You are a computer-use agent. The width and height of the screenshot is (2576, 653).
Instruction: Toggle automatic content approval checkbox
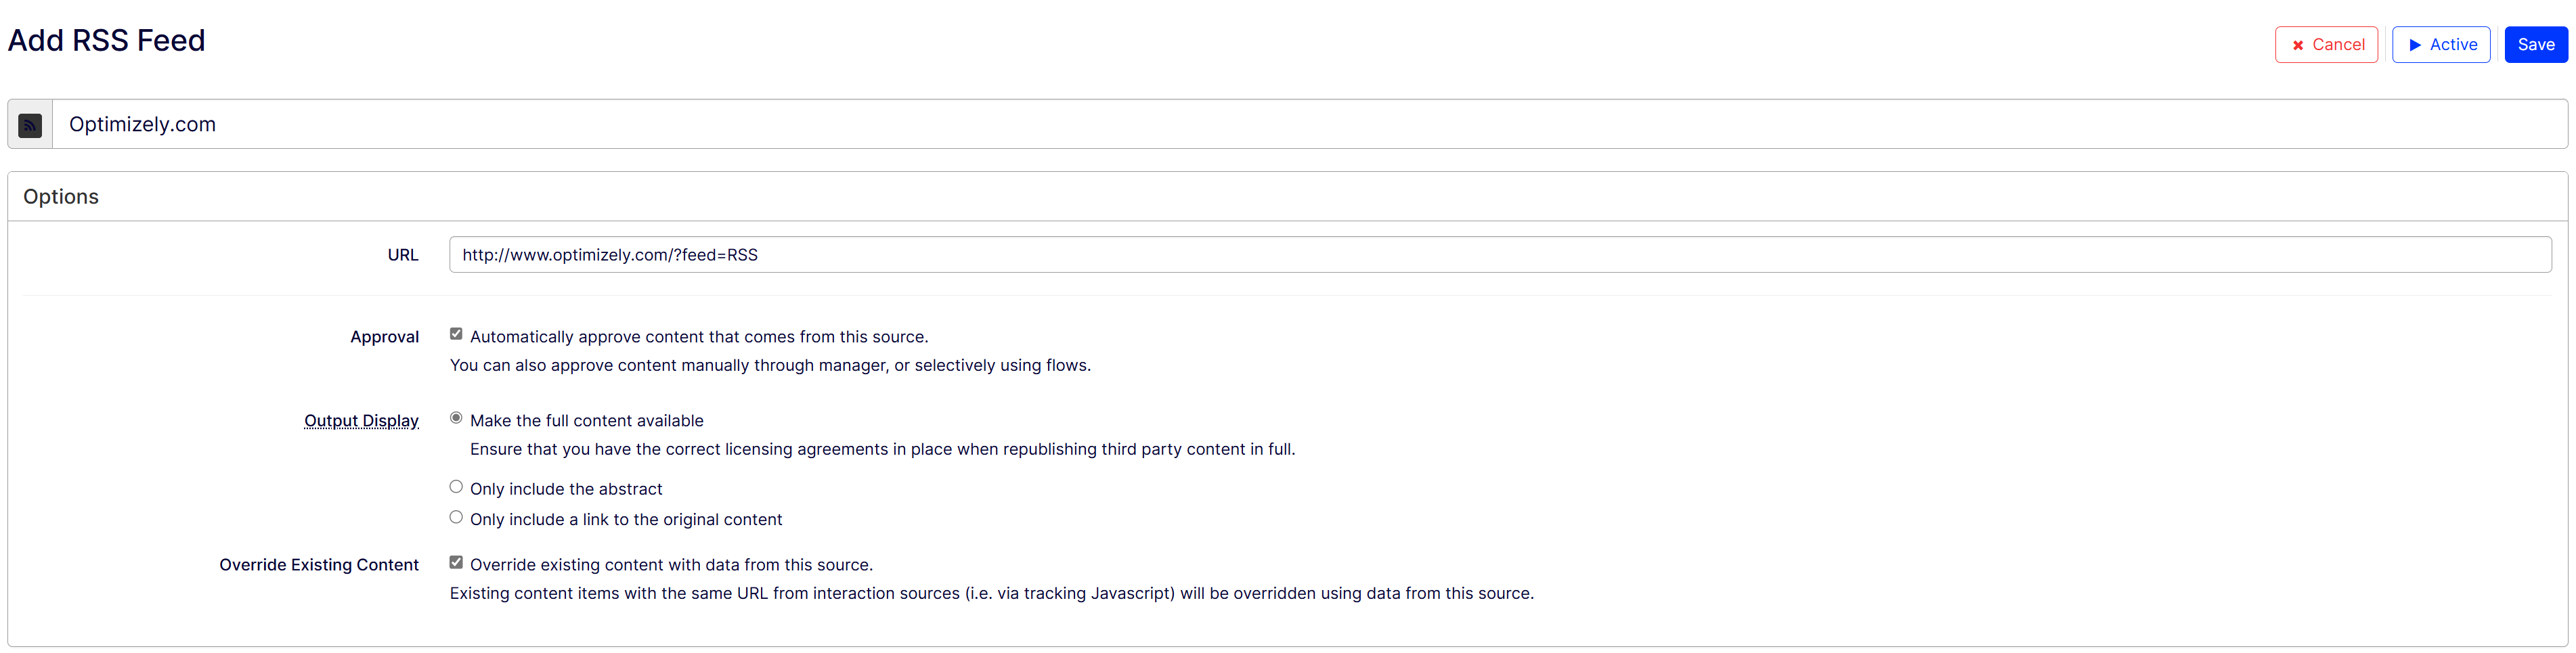tap(456, 334)
